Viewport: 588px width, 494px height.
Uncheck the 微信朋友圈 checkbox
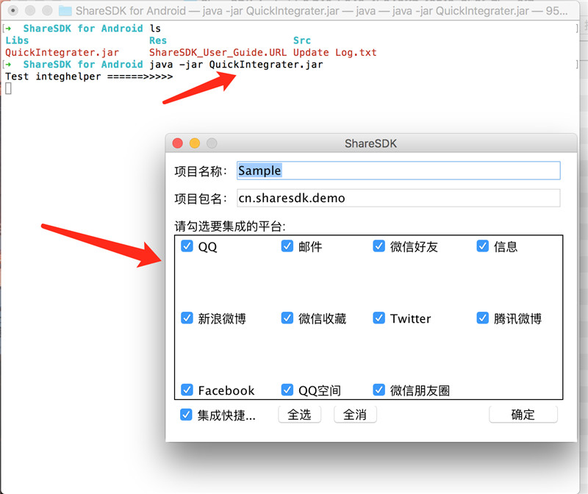coord(379,390)
